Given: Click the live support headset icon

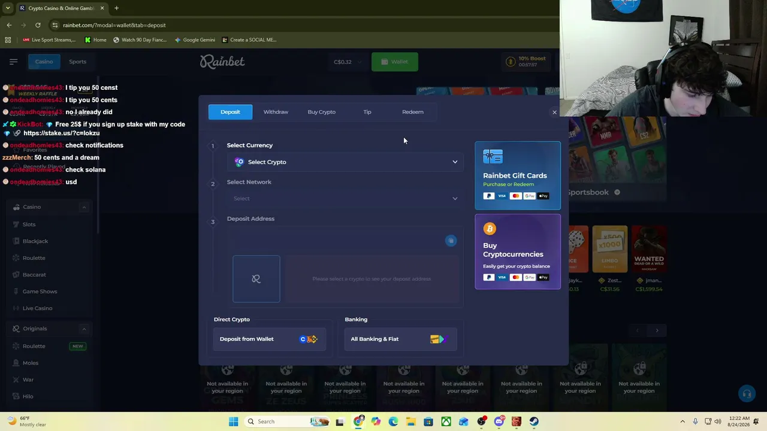Looking at the screenshot, I should pos(747,394).
